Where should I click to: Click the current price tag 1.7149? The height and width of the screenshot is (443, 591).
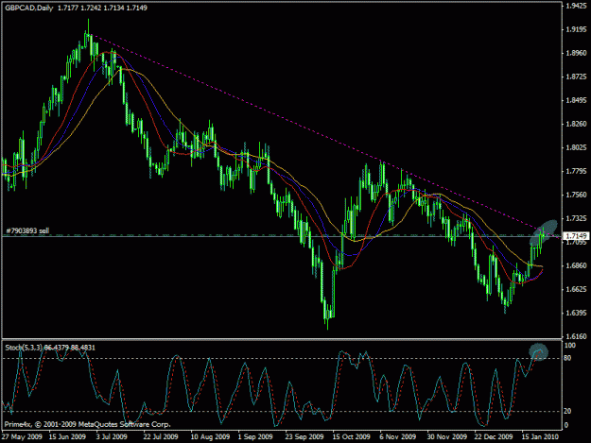[576, 236]
